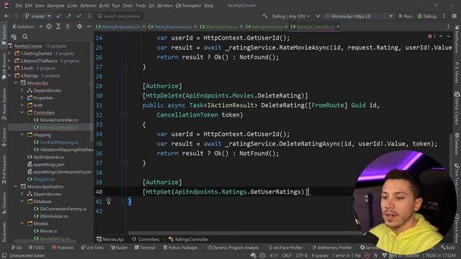Collapse the Controllers folder
The image size is (461, 259).
pyautogui.click(x=22, y=112)
